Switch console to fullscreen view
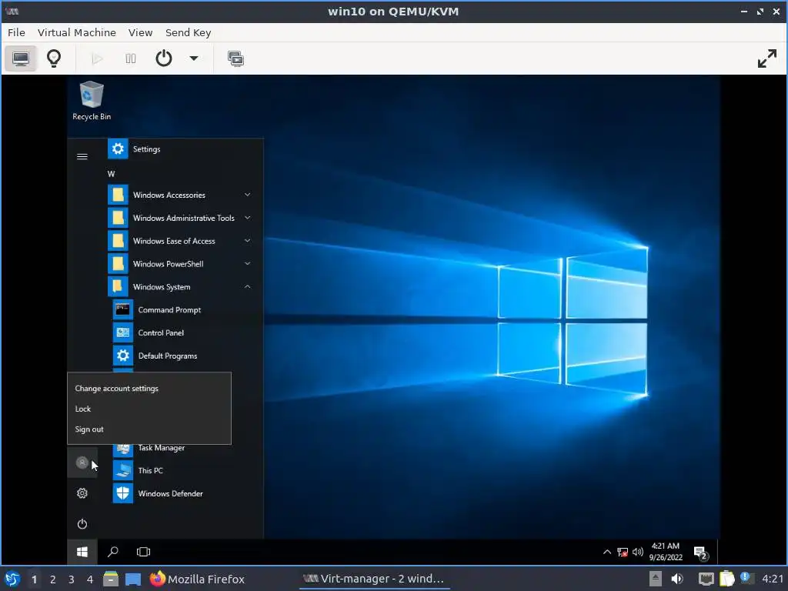Image resolution: width=788 pixels, height=591 pixels. coord(767,58)
